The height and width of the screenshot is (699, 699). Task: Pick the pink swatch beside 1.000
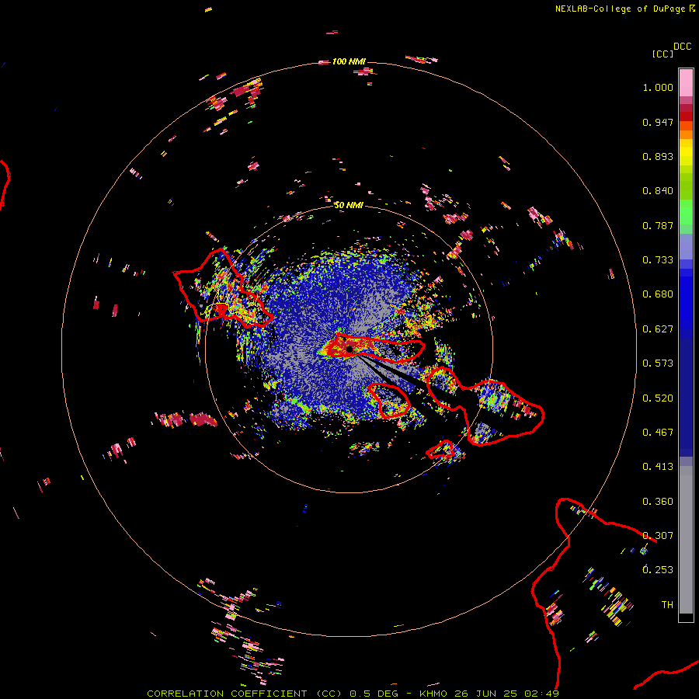pyautogui.click(x=686, y=83)
